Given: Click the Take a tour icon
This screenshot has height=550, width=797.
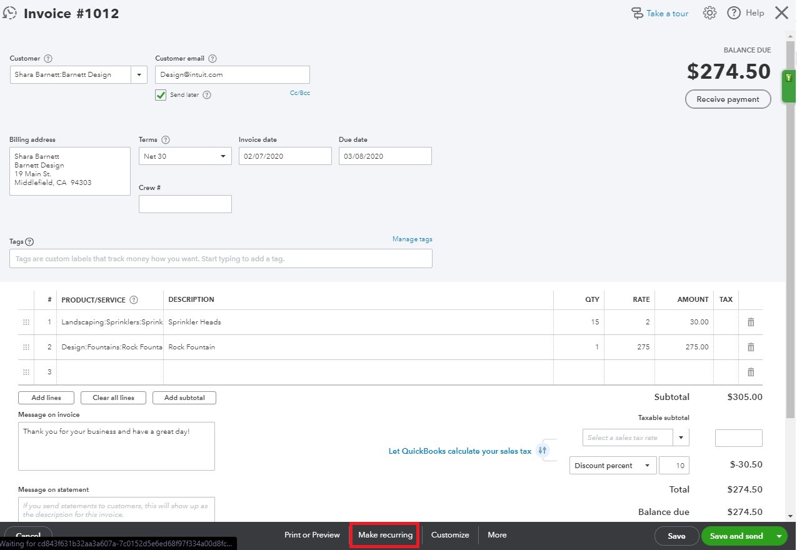Looking at the screenshot, I should coord(637,12).
